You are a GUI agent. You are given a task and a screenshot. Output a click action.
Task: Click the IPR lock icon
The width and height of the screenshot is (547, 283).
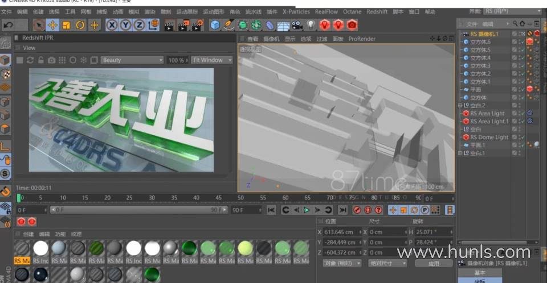[x=41, y=60]
